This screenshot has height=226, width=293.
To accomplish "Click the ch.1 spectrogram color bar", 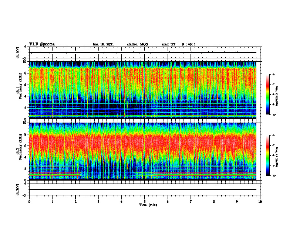I will click(x=267, y=95).
